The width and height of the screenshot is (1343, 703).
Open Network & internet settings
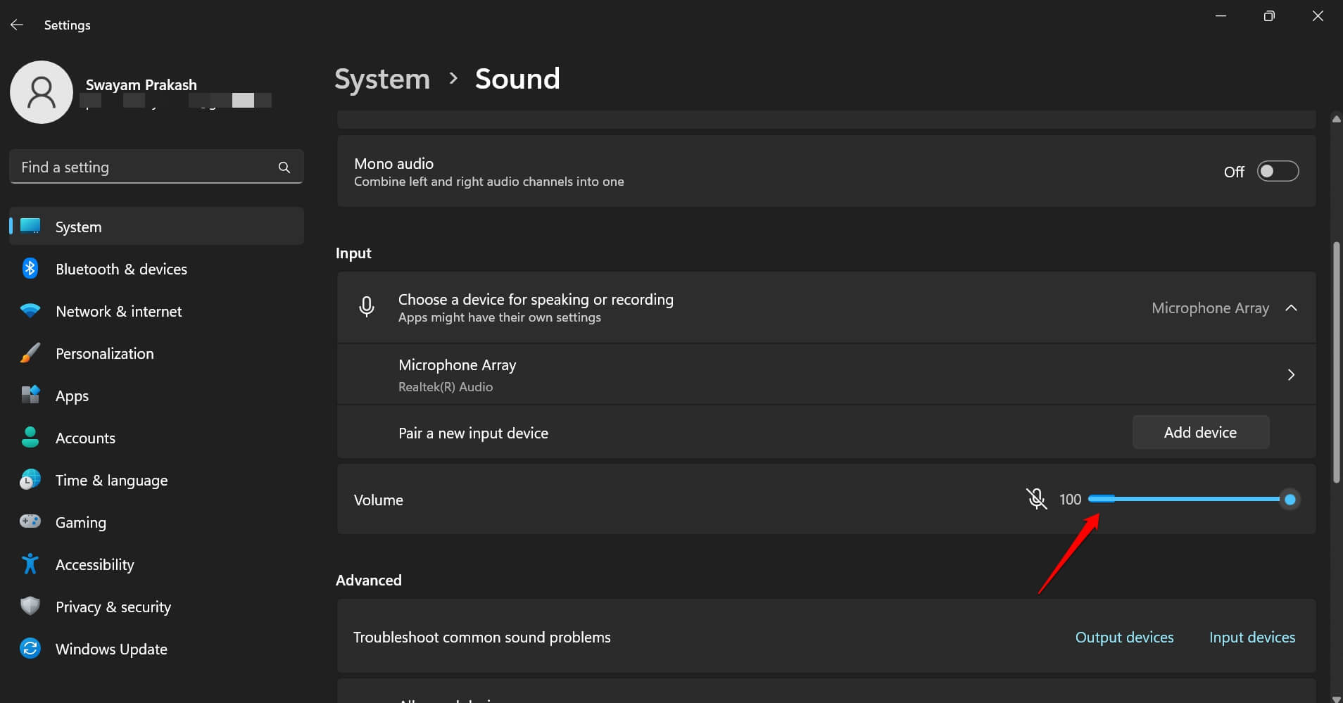(118, 311)
